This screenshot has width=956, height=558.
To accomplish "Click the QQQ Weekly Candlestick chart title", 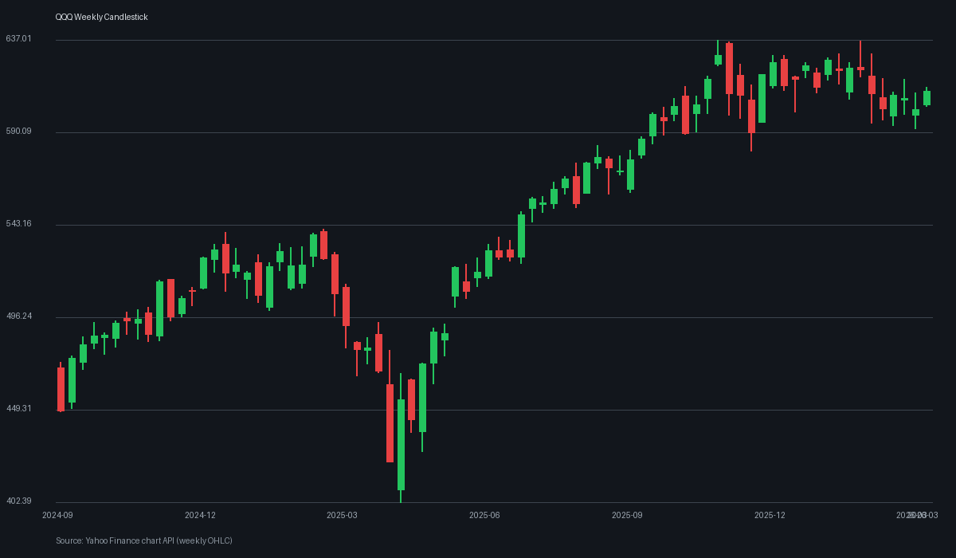I will click(x=101, y=18).
